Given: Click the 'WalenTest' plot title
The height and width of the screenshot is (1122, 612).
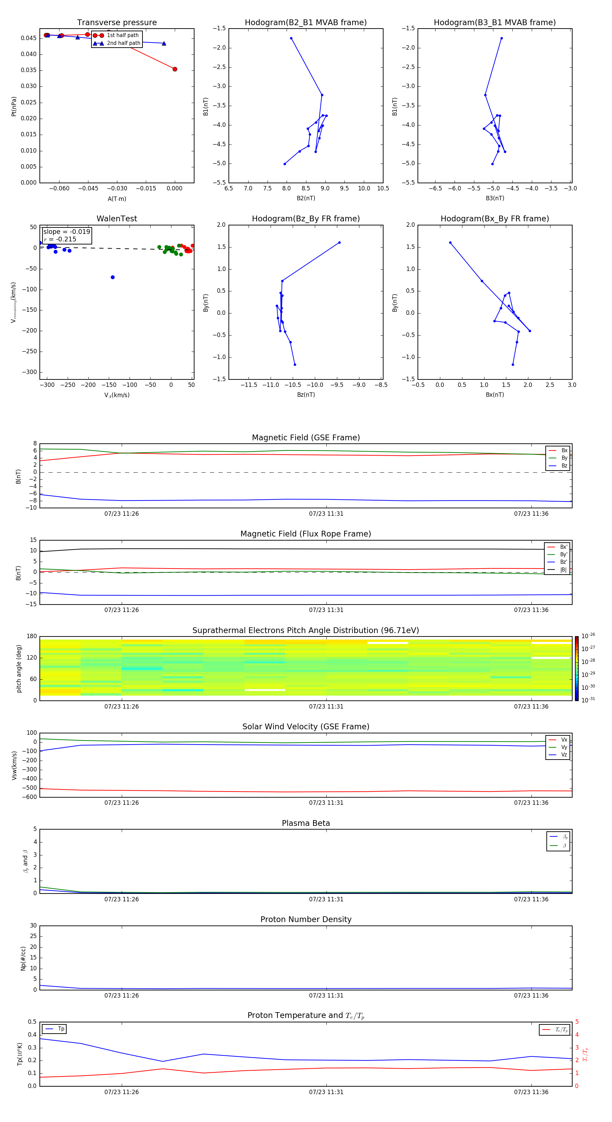Looking at the screenshot, I should coord(117,219).
